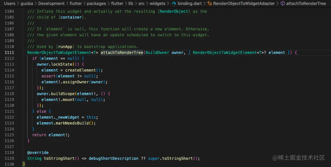Click the Dart file icon beside binding.dart

pyautogui.click(x=174, y=3)
